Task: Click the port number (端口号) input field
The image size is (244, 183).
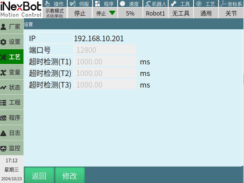Action: tap(105, 50)
